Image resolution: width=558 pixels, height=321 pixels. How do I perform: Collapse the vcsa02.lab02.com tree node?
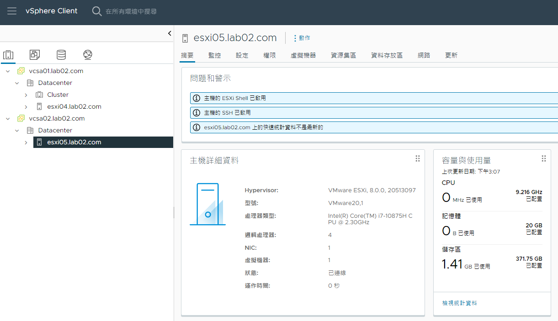point(8,119)
